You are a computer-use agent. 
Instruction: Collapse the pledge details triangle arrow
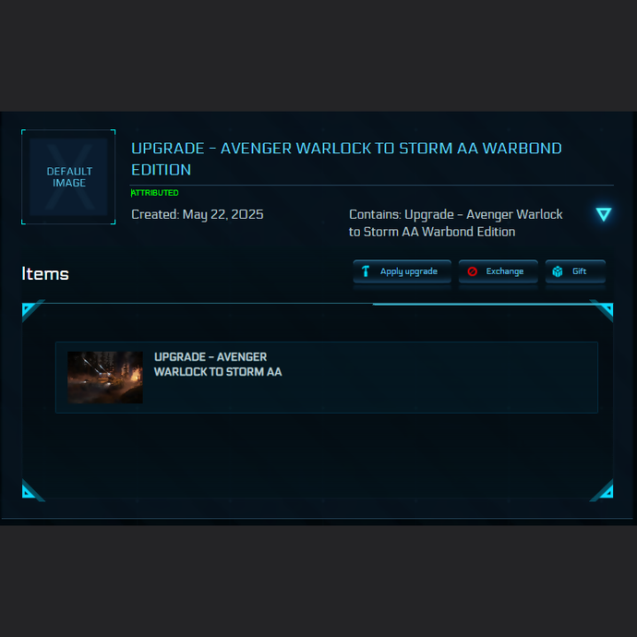[x=603, y=214]
